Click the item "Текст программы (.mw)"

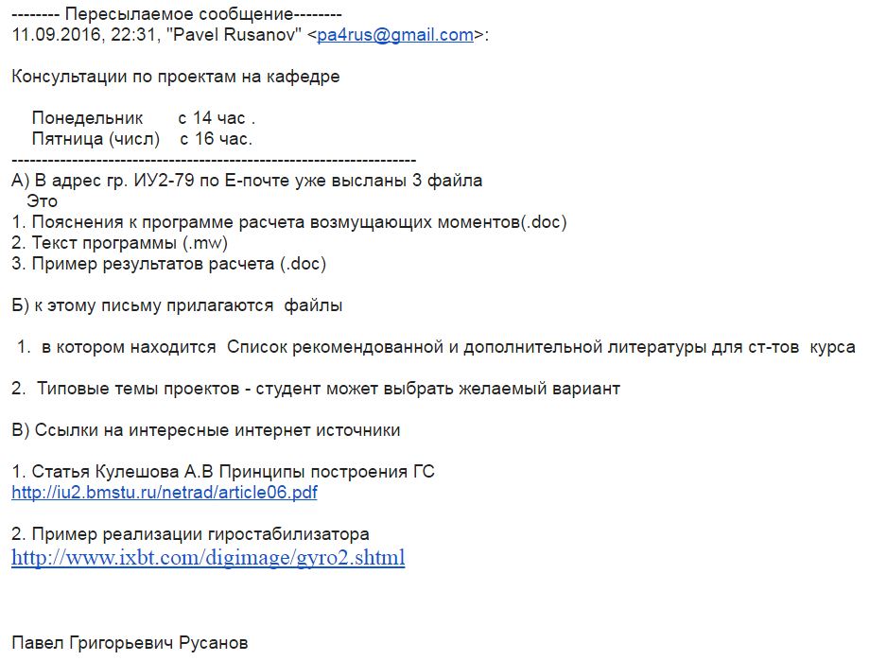(120, 243)
